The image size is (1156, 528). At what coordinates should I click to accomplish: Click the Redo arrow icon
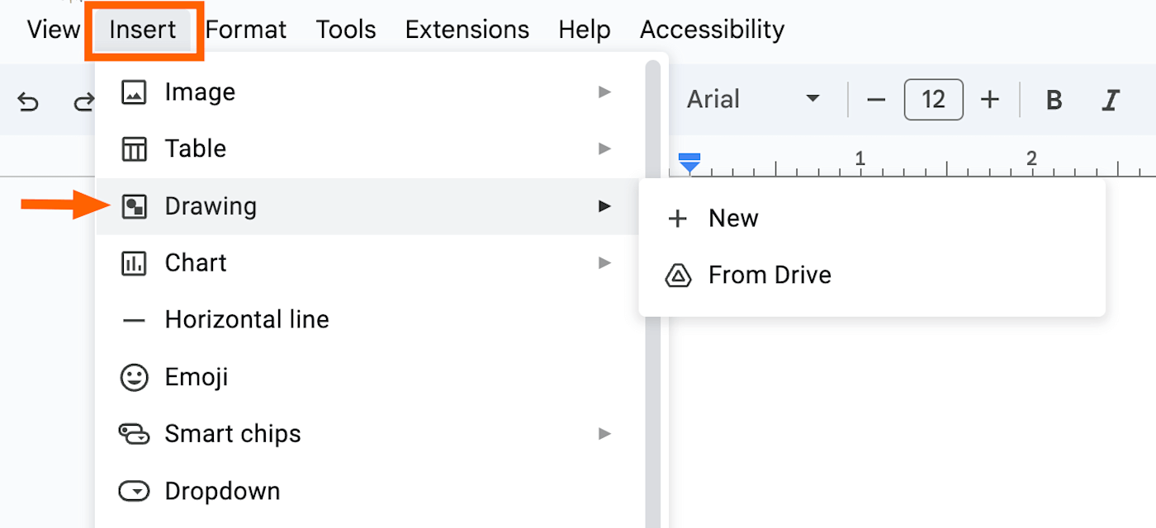point(83,101)
